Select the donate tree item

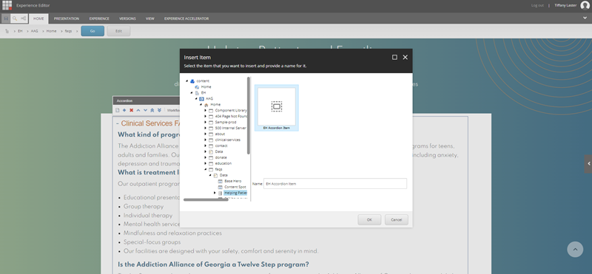click(x=221, y=157)
